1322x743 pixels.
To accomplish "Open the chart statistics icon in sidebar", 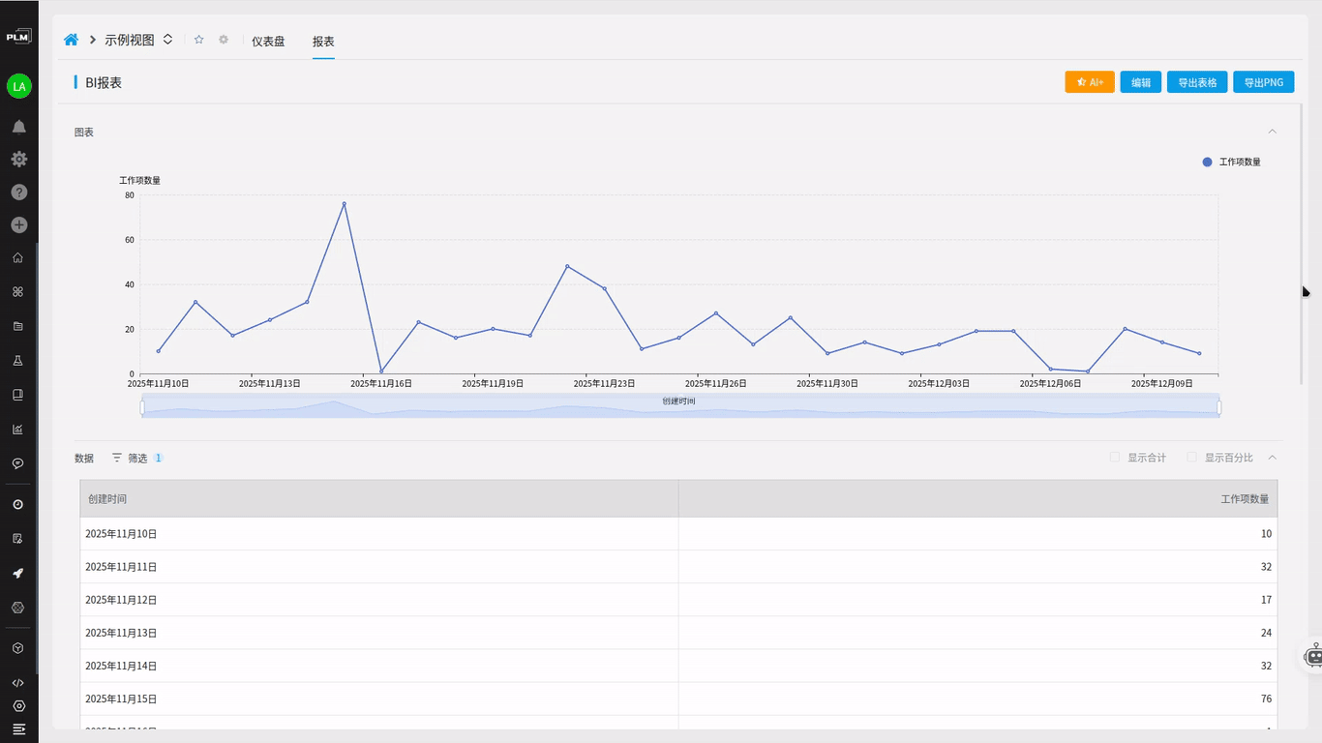I will (x=17, y=429).
